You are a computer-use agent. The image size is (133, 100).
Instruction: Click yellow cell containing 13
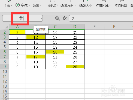tap(35, 37)
